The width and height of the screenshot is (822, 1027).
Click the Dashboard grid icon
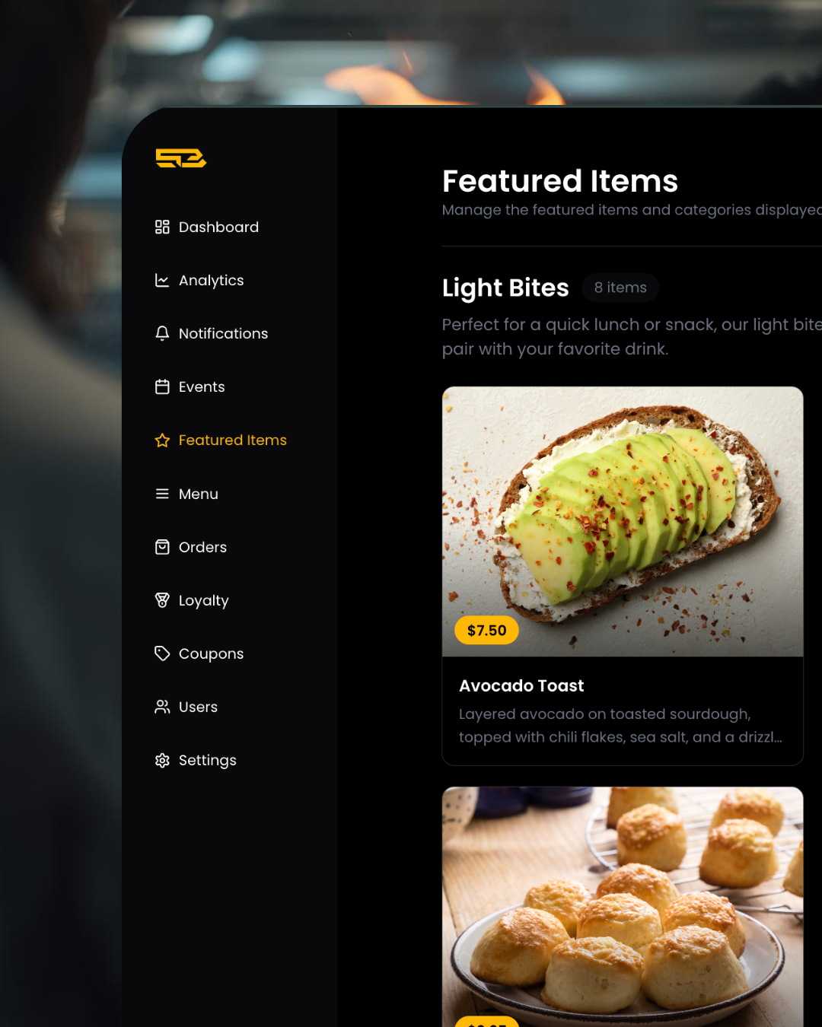pyautogui.click(x=162, y=227)
